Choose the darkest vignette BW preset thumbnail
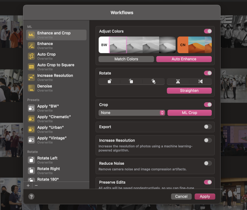Viewport: 247px width, 210px height. [x=168, y=45]
